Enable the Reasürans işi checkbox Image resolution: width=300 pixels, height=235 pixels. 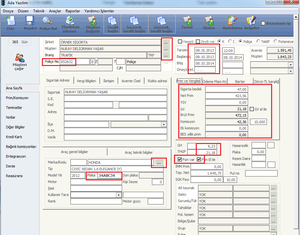(x=263, y=23)
